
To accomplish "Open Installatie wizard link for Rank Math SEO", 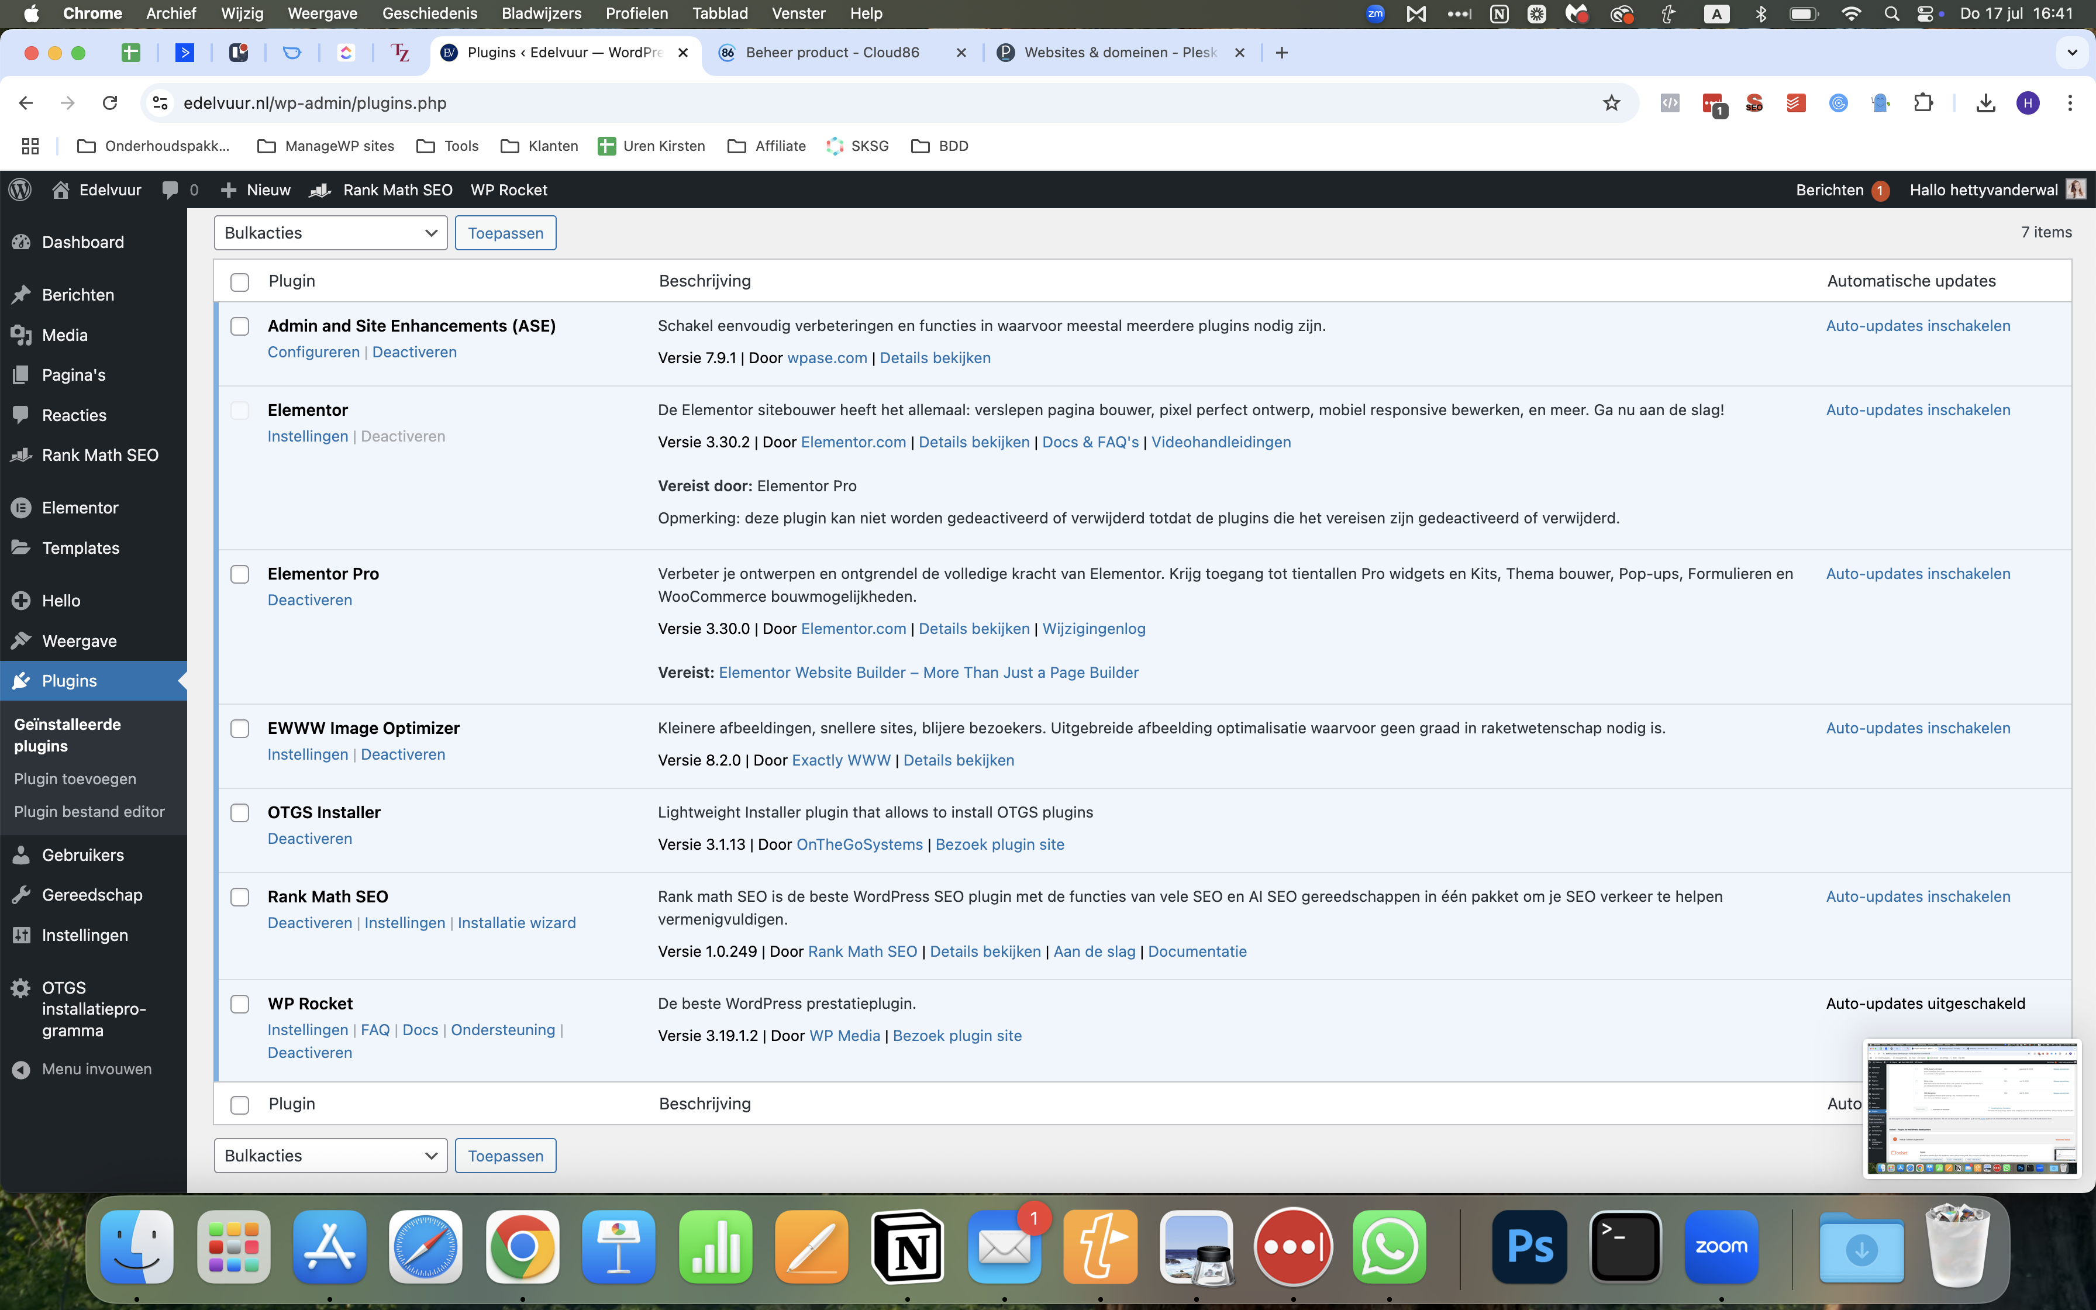I will point(517,923).
